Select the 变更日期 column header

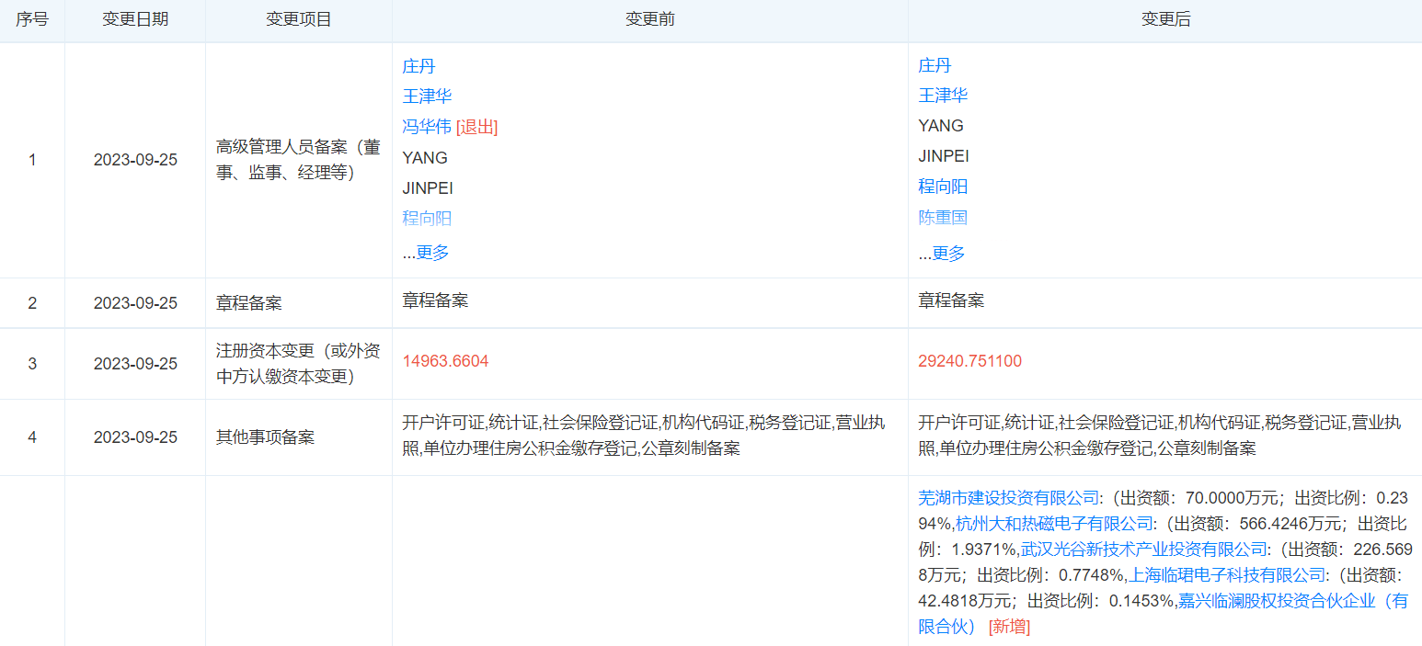pyautogui.click(x=135, y=19)
